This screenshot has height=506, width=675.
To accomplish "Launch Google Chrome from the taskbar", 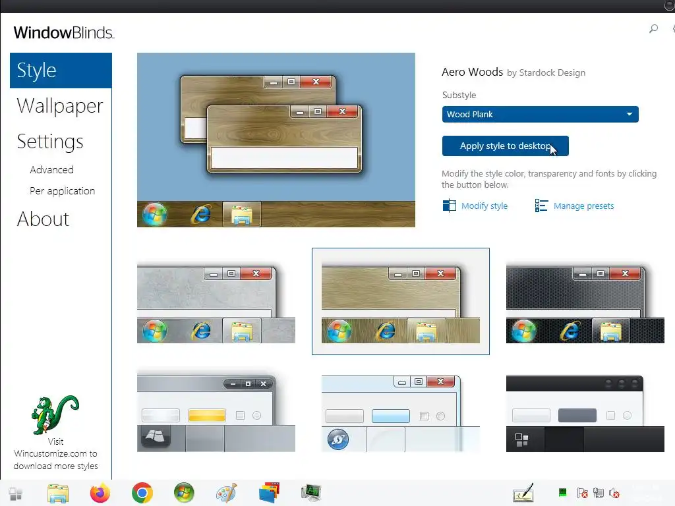I will click(x=142, y=493).
